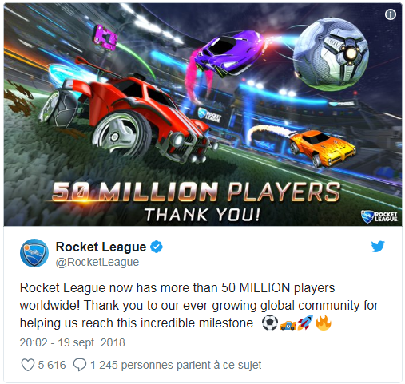Click the Twitter bird logo
Screen dimensions: 405x384
[x=378, y=247]
